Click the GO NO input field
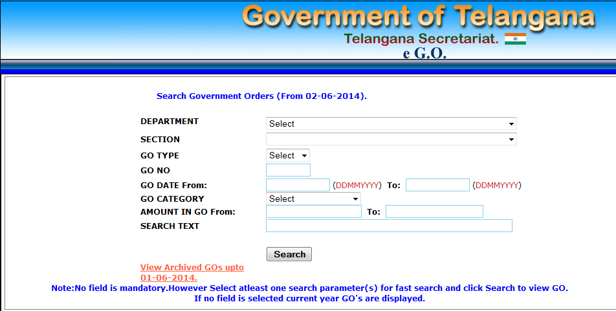The image size is (616, 311). (x=288, y=170)
